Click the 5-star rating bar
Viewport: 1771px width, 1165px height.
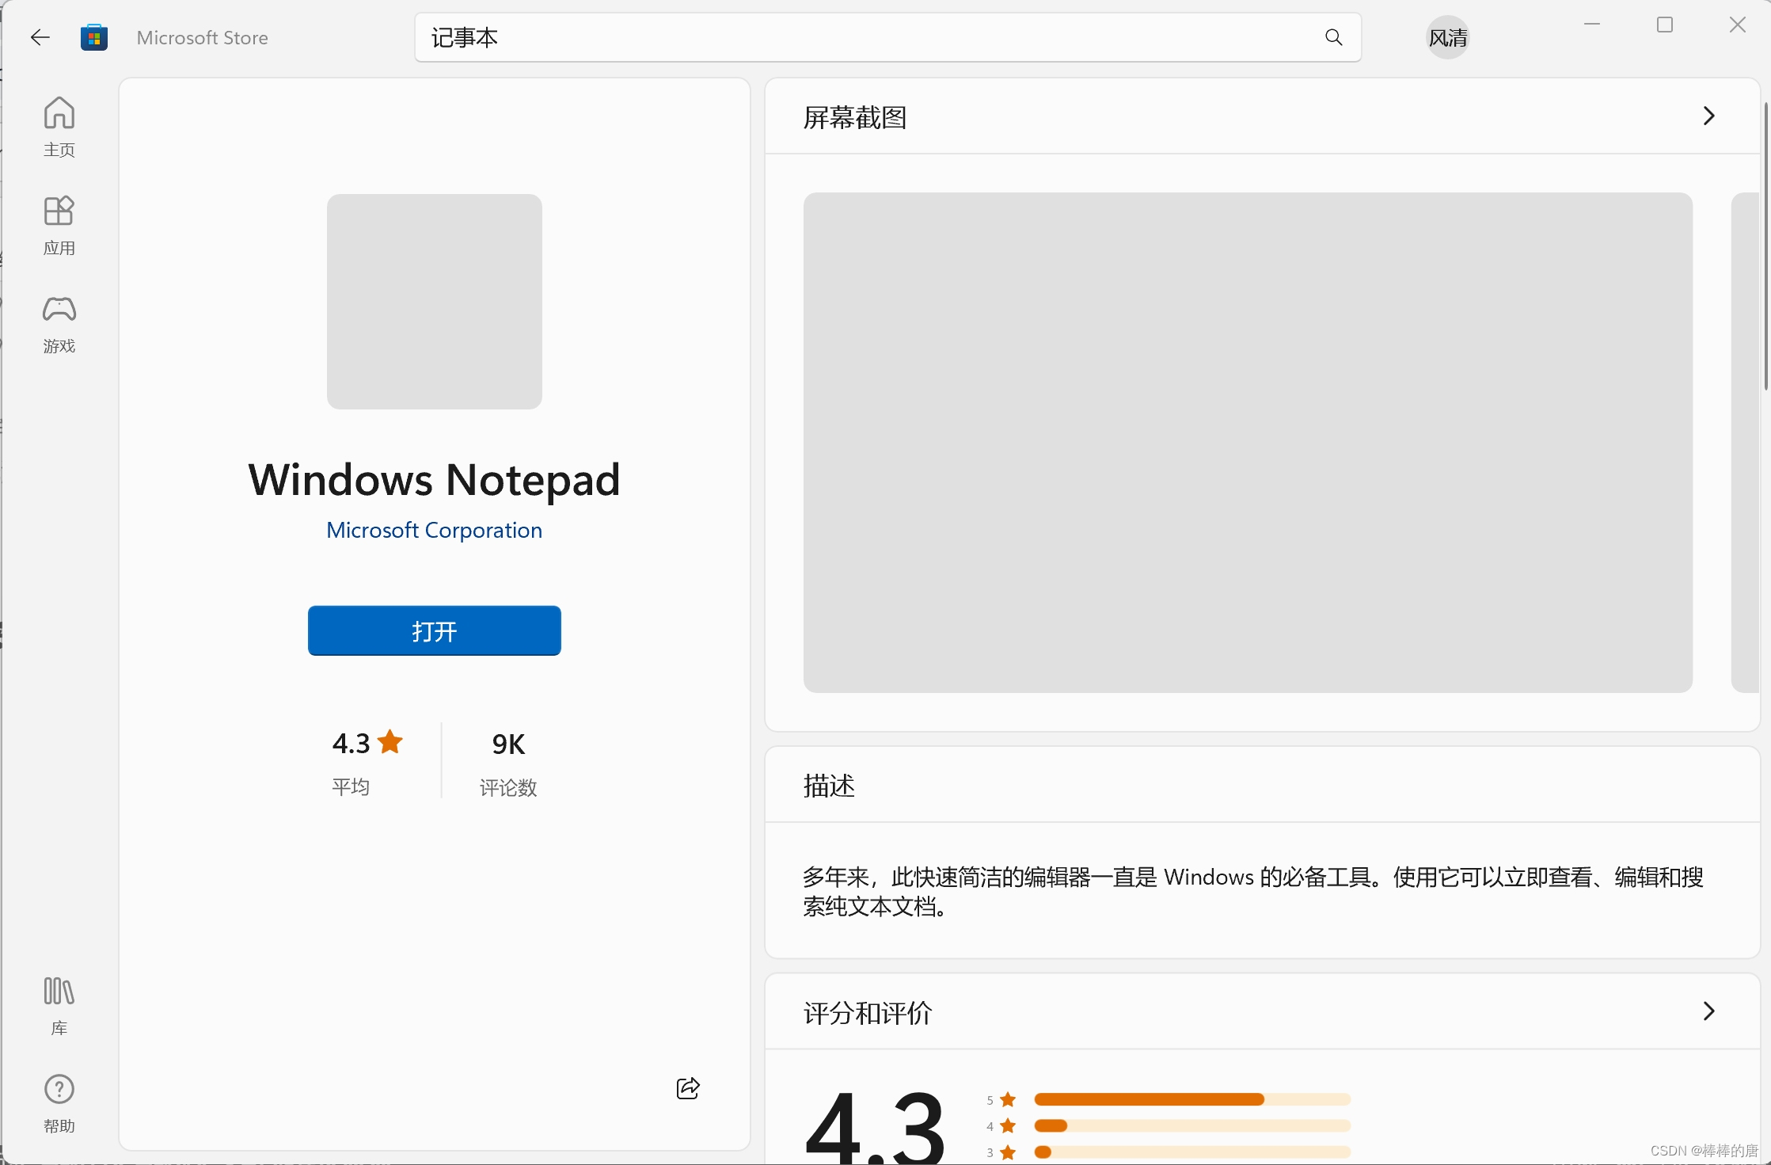(x=1191, y=1099)
